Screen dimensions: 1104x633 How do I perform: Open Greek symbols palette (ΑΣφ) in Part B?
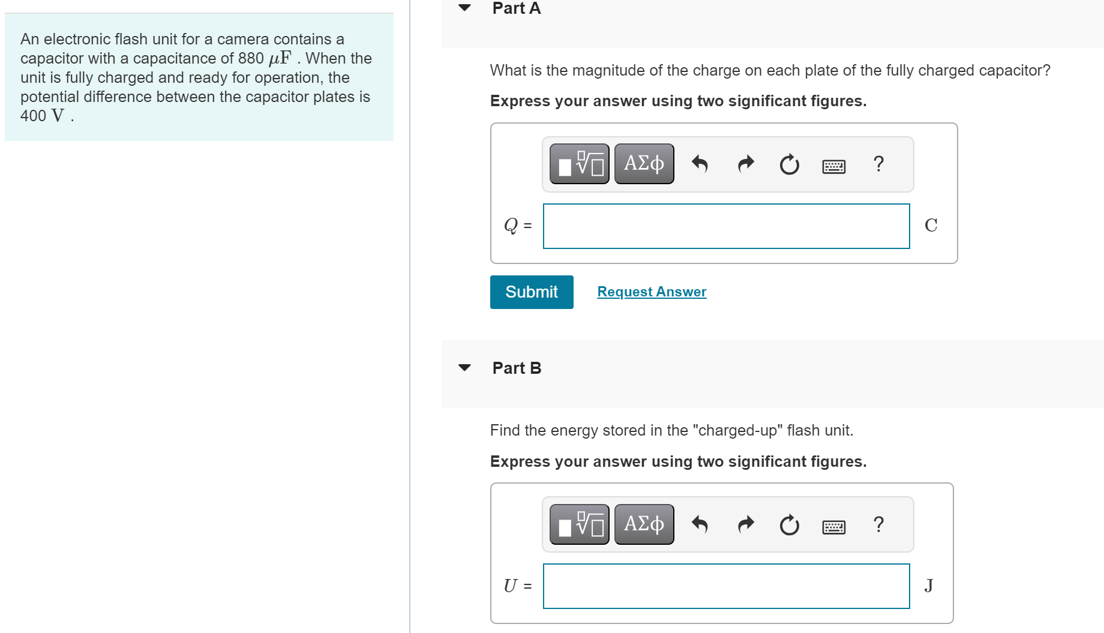[x=643, y=524]
